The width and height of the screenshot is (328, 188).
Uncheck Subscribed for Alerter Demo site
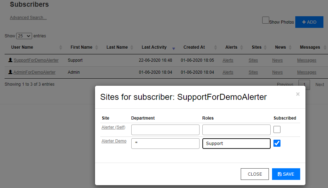(277, 143)
